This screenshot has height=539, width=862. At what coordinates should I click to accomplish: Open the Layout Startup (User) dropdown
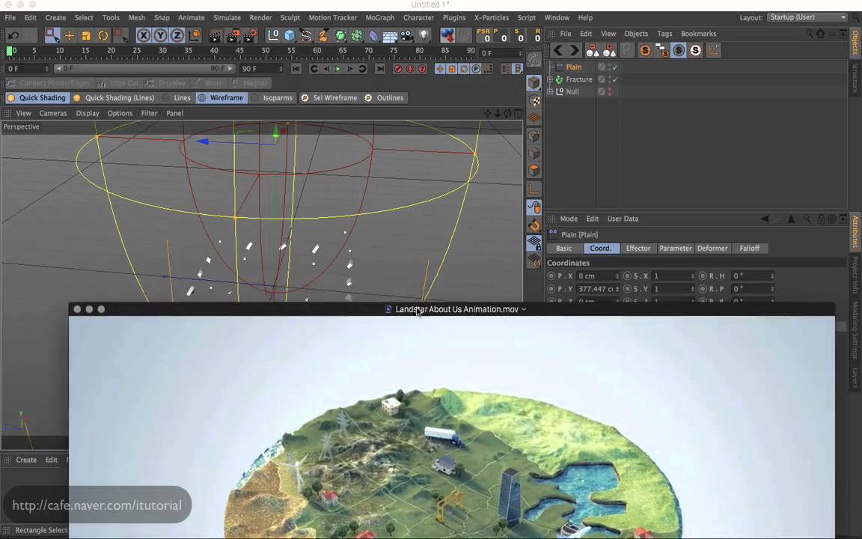[x=807, y=18]
